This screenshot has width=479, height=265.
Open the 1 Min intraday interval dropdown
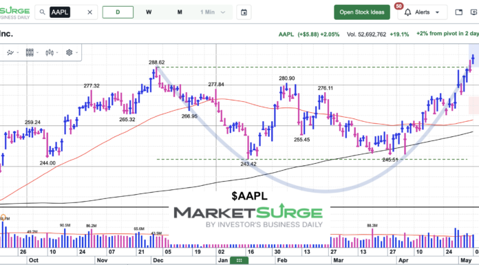[213, 12]
